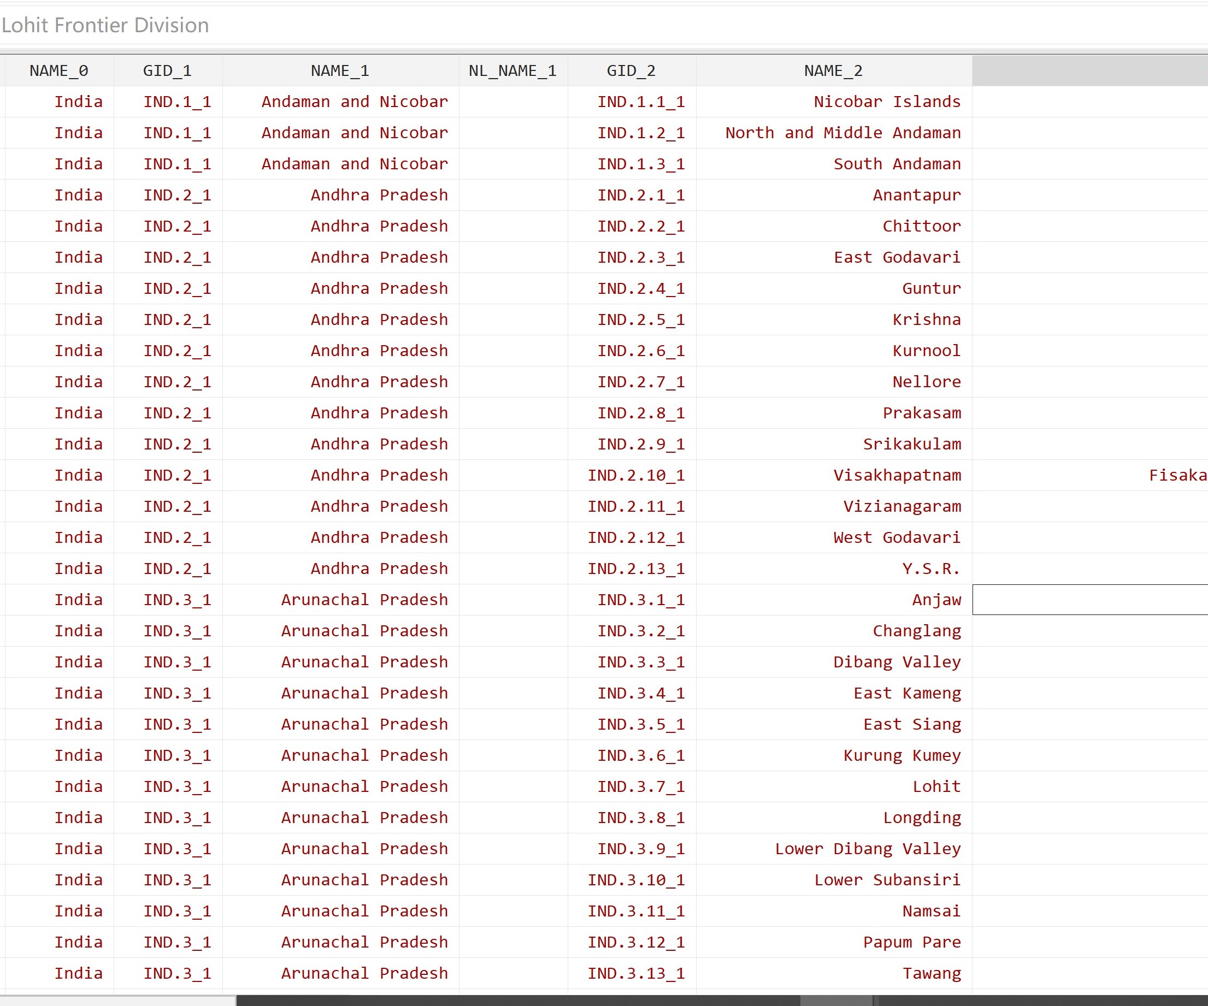Click the North and Middle Andaman cell
The image size is (1208, 1006).
[x=842, y=133]
